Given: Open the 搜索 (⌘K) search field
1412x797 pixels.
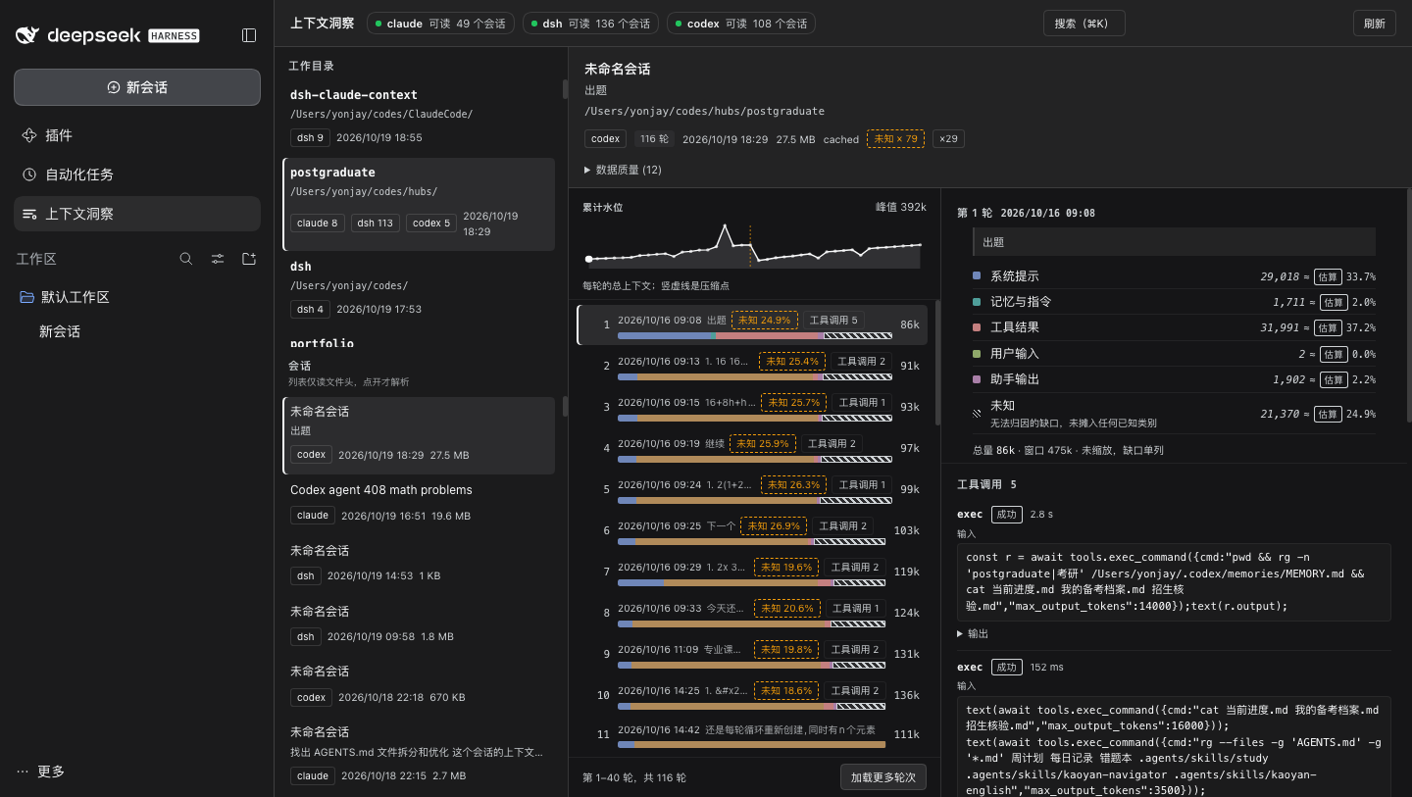Looking at the screenshot, I should click(x=1084, y=24).
